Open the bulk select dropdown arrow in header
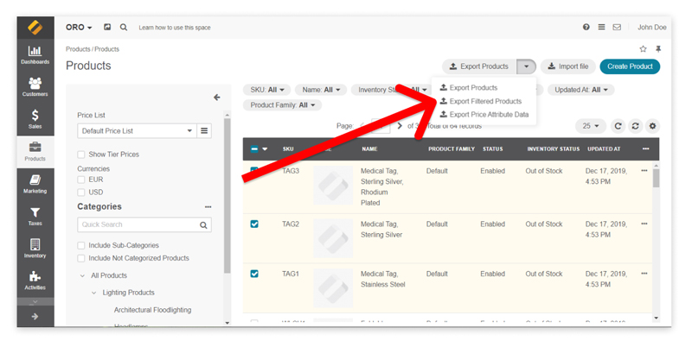The image size is (692, 347). coord(265,148)
